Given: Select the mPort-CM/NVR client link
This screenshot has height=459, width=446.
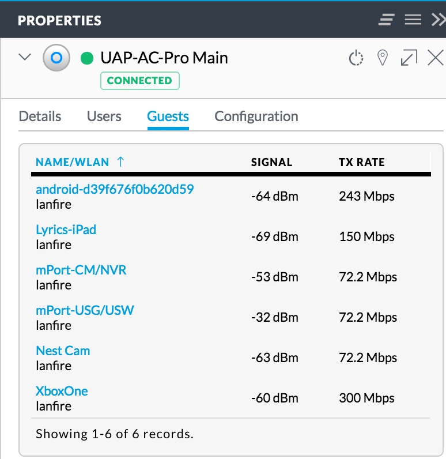Looking at the screenshot, I should point(81,270).
